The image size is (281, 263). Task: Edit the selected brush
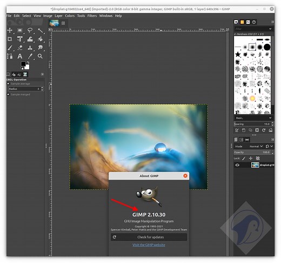point(237,130)
